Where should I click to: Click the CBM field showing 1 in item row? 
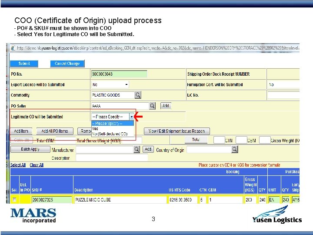pos(225,200)
